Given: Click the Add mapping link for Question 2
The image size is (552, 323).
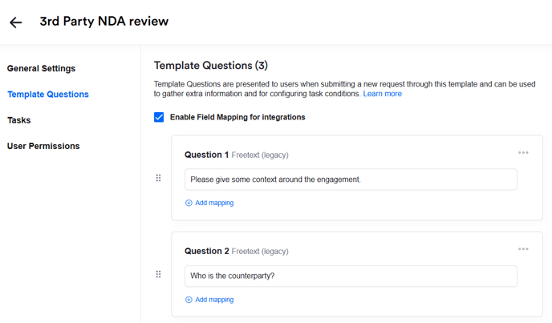Looking at the screenshot, I should click(214, 300).
